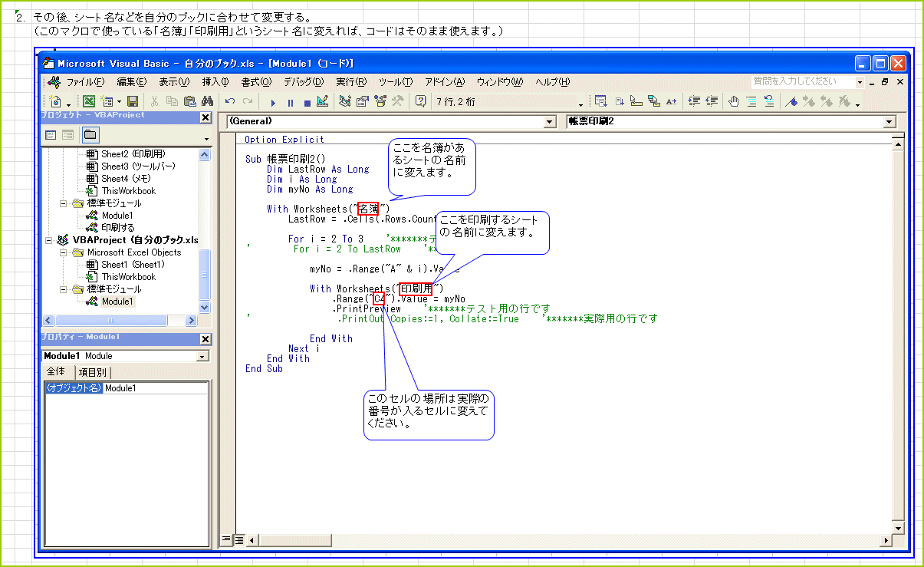The image size is (924, 567).
Task: Click the View Microsoft Excel icon
Action: click(89, 101)
